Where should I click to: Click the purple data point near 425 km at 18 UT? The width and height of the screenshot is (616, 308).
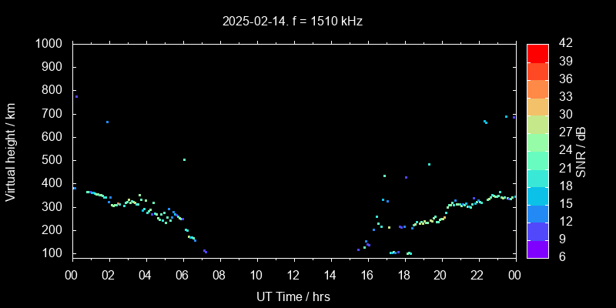pyautogui.click(x=406, y=177)
